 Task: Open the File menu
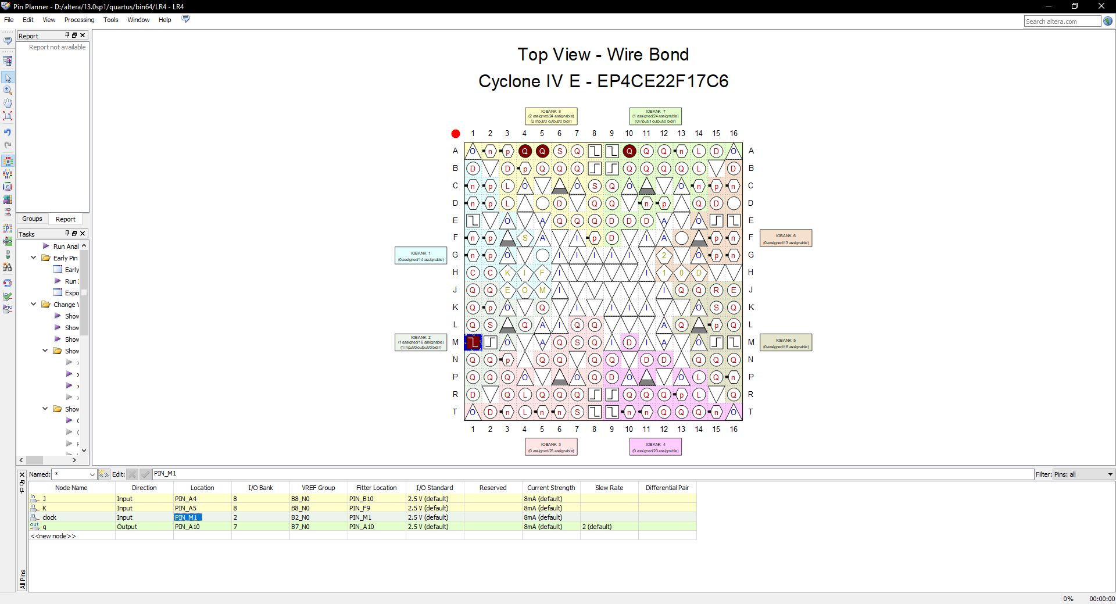point(9,20)
